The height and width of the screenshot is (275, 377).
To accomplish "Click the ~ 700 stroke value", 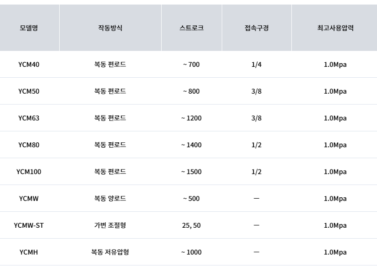I will tap(191, 64).
